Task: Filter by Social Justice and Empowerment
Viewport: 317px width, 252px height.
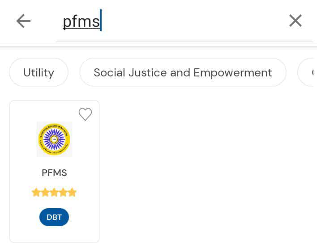Action: point(183,72)
